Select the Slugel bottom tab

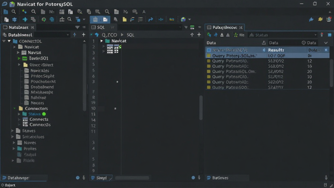tap(101, 178)
